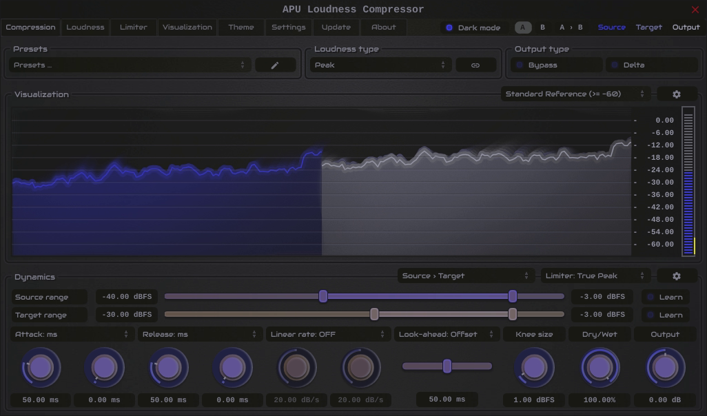Click the second Release knob above 0.00 ms

[x=232, y=368]
